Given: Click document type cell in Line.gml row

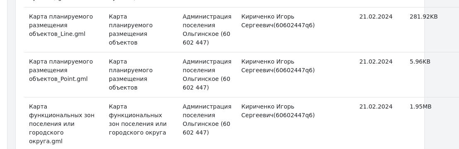Looking at the screenshot, I should click(x=130, y=29).
